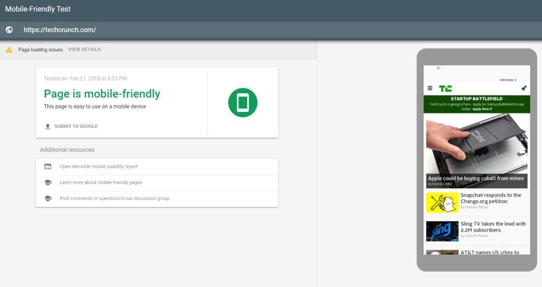Click 'Page loading issues' text
The height and width of the screenshot is (287, 542).
coord(40,50)
